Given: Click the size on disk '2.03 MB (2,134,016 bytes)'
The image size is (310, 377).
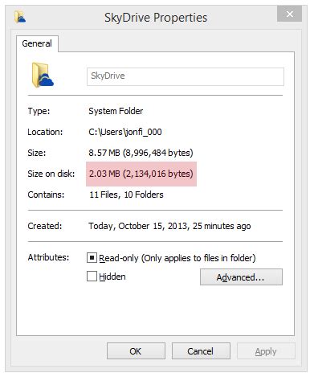Looking at the screenshot, I should (x=141, y=174).
